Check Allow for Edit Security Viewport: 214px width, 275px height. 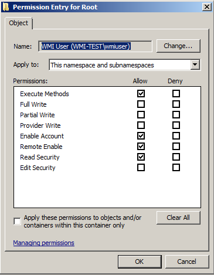(x=141, y=168)
